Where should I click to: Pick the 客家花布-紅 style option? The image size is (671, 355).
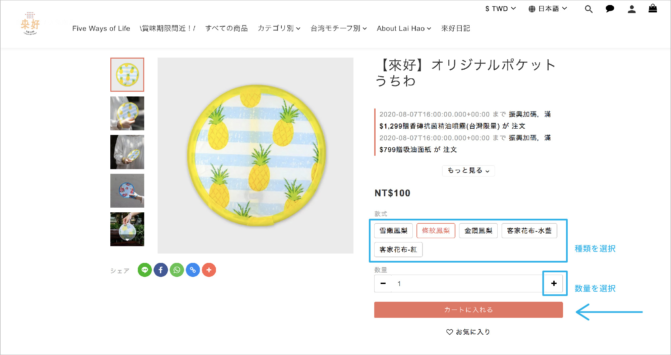[x=398, y=250]
